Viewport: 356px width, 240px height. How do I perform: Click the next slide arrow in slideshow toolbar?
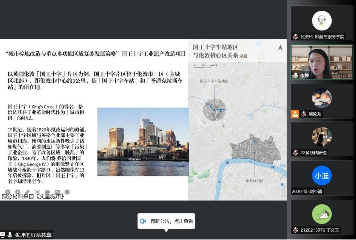[17, 192]
